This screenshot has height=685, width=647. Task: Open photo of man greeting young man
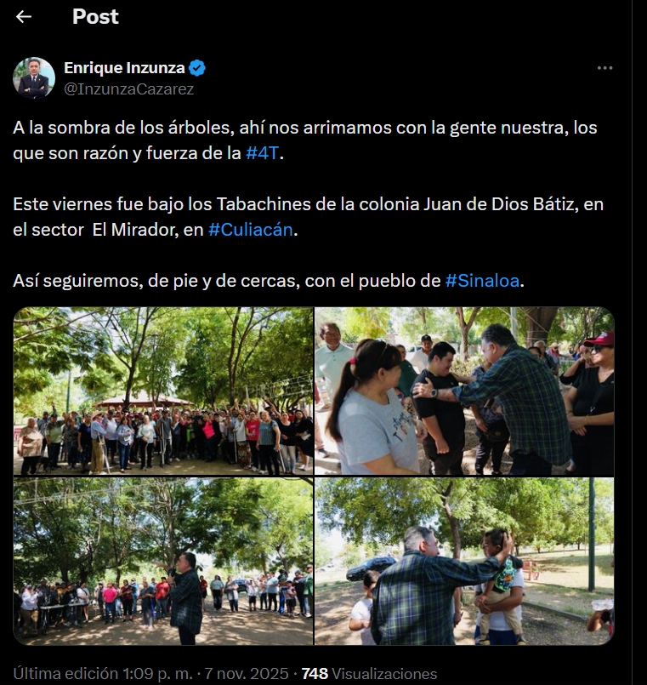tap(464, 391)
